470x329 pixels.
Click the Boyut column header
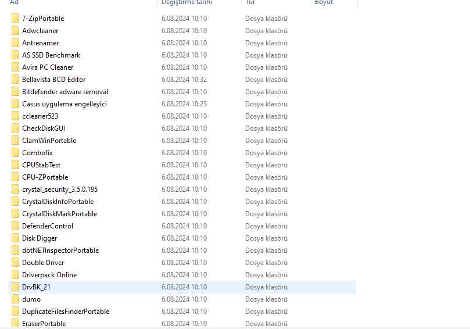324,2
